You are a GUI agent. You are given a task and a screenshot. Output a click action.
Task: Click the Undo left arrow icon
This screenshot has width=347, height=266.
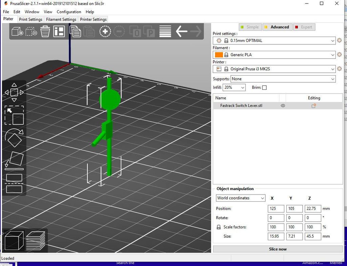[182, 32]
